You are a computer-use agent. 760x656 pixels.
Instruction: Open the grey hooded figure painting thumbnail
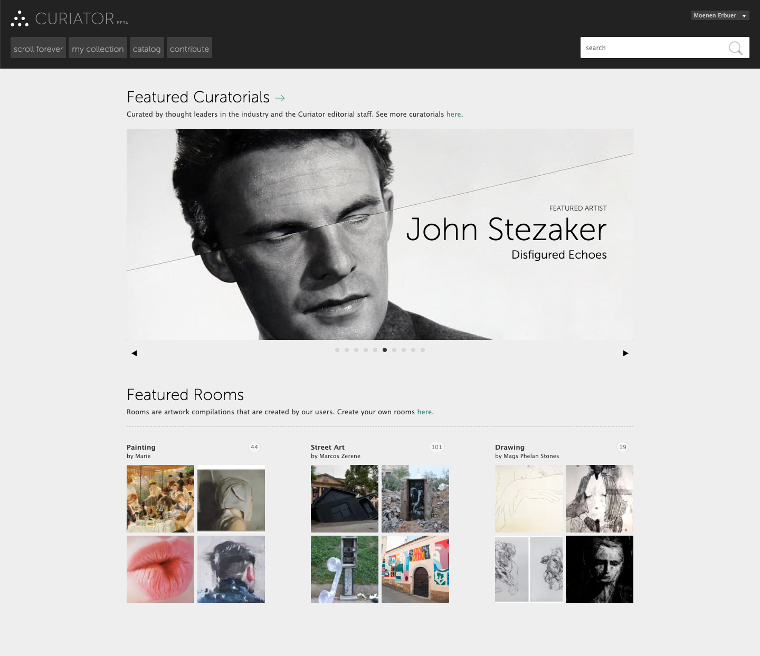231,499
